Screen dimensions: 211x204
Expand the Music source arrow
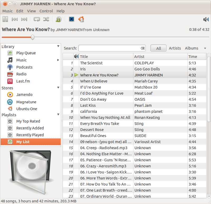[58, 60]
